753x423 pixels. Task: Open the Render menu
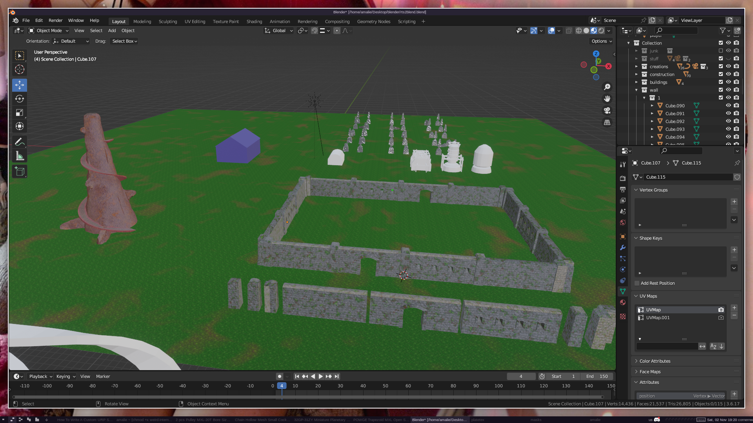point(55,20)
